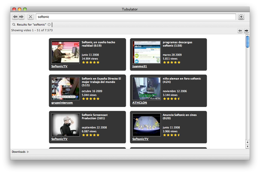260x174 pixels.
Task: Click date 'septiembre 22 2008'
Action: [94, 128]
